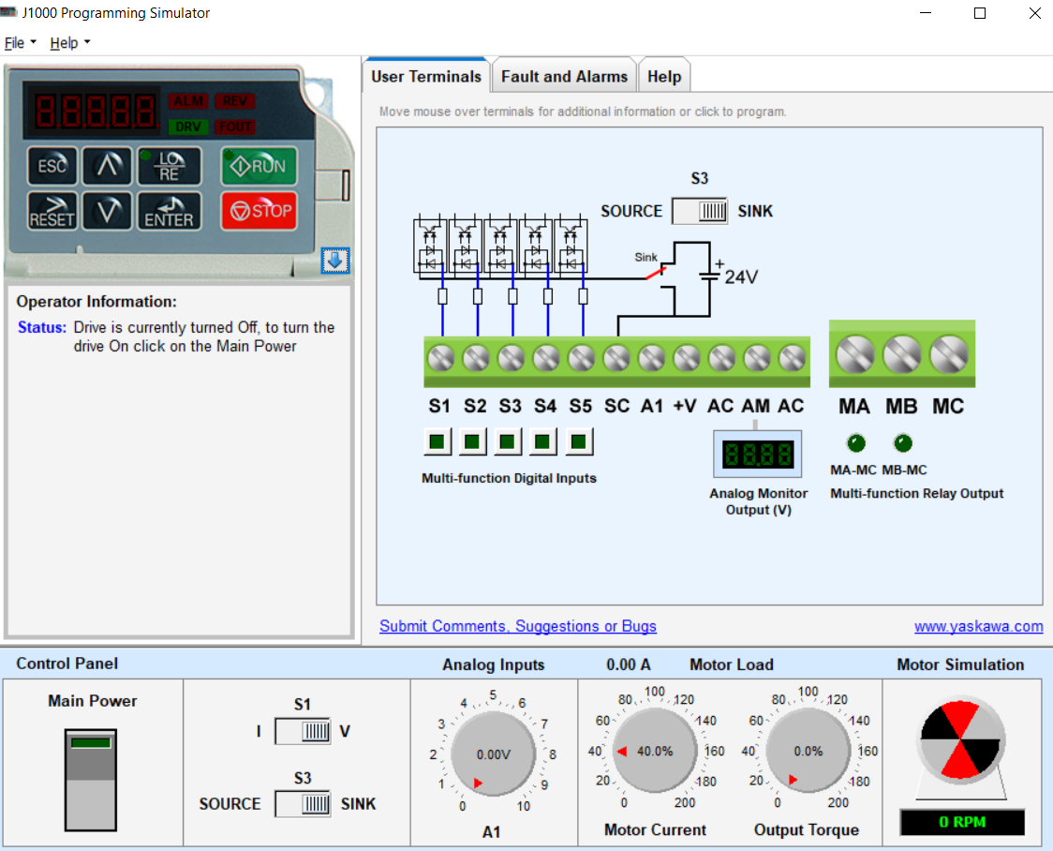Screen dimensions: 1053x851
Task: Click the ENTER keypad button
Action: [170, 212]
